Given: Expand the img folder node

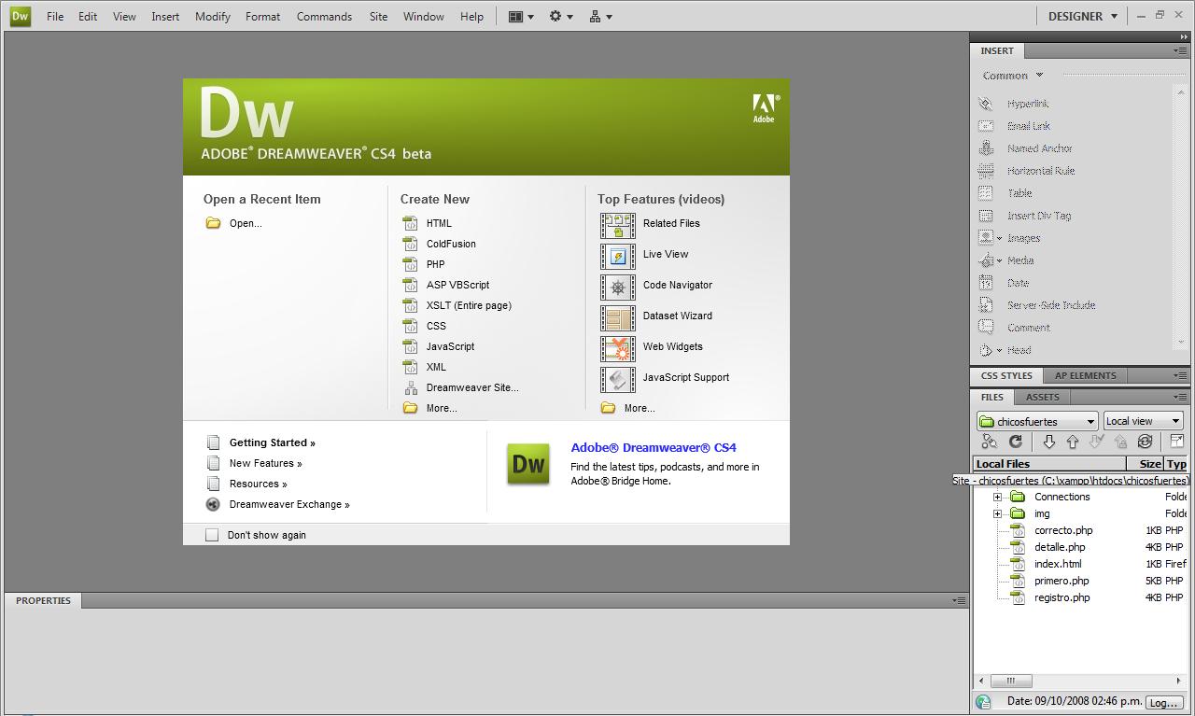Looking at the screenshot, I should [x=997, y=513].
